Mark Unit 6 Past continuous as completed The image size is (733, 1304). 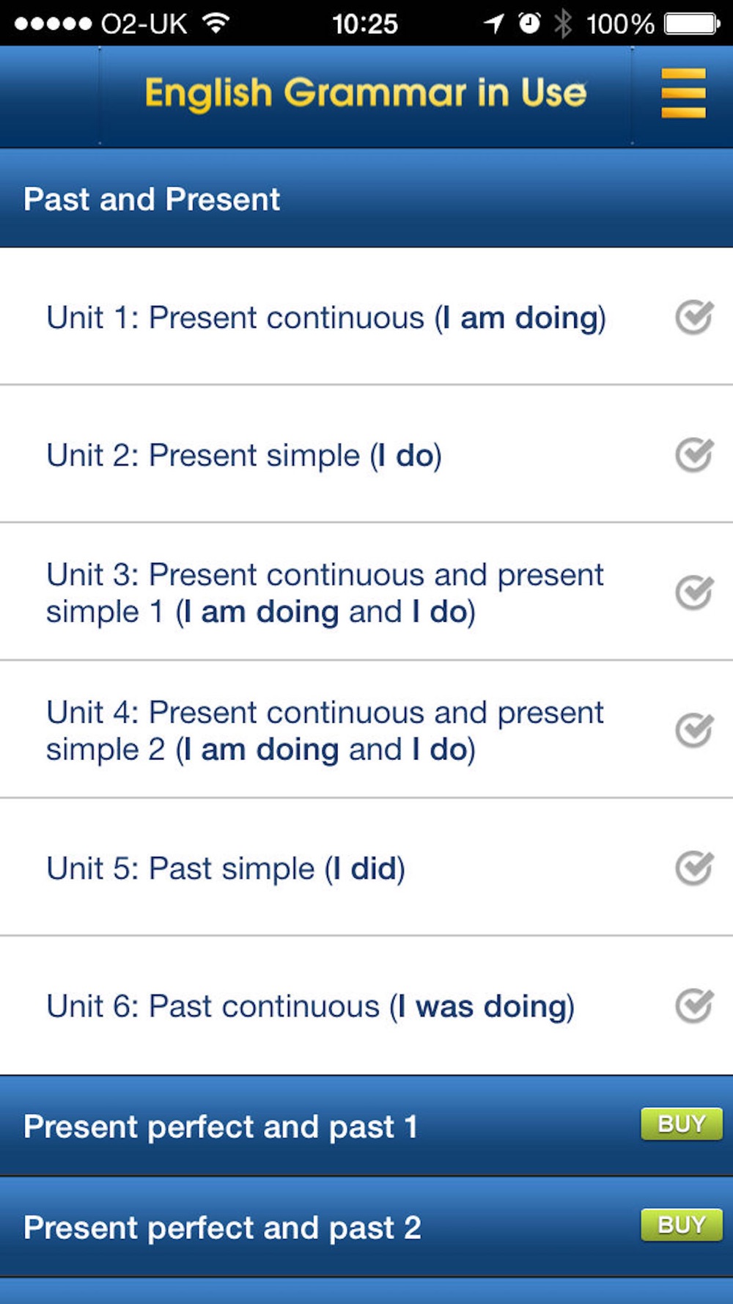pyautogui.click(x=694, y=1006)
